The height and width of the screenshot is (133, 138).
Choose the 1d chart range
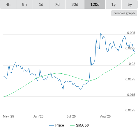pyautogui.click(x=41, y=4)
